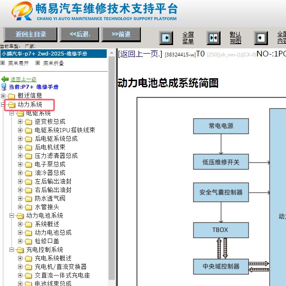Open the 返回上一级 link
The height and width of the screenshot is (286, 286).
pos(23,79)
